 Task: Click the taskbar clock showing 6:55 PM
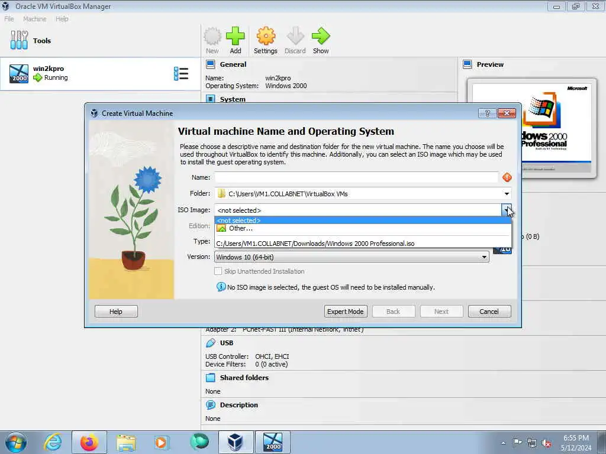tap(576, 442)
